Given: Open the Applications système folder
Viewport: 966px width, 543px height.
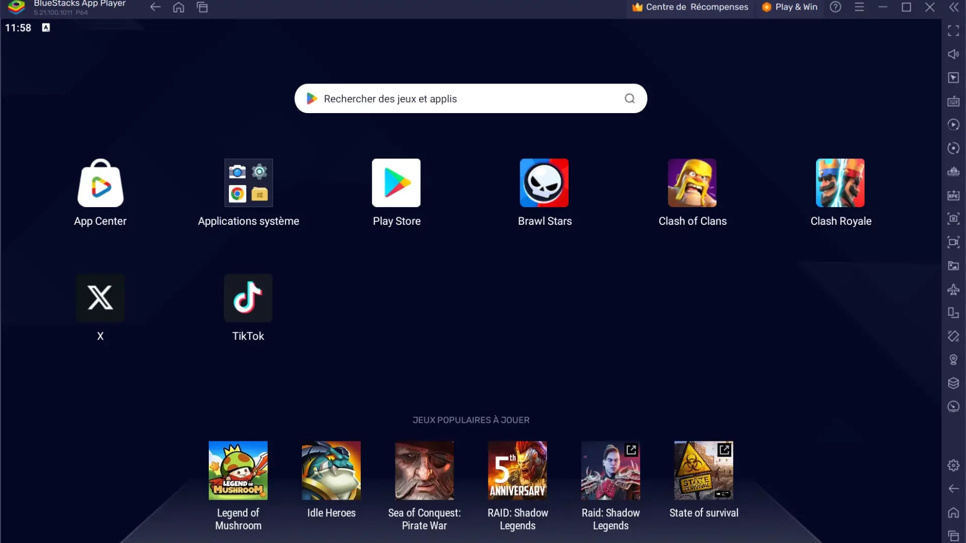Looking at the screenshot, I should point(249,183).
